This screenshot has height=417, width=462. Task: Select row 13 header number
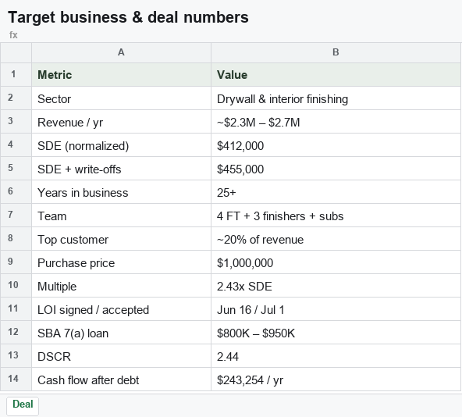point(16,356)
